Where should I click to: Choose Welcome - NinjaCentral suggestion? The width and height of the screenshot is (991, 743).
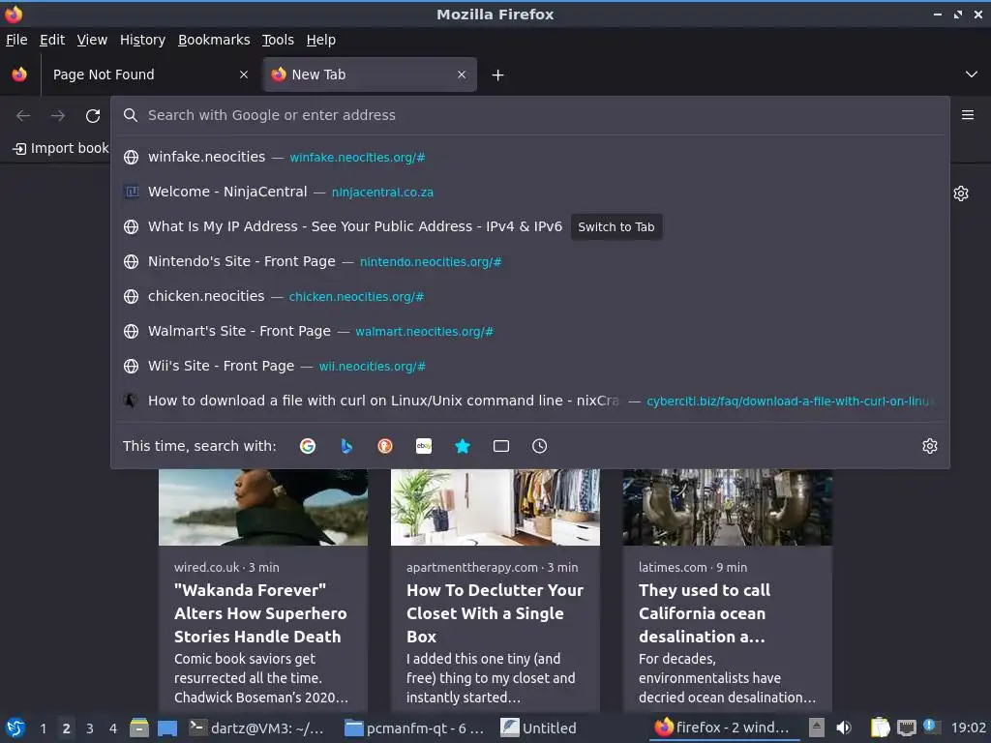pos(529,192)
